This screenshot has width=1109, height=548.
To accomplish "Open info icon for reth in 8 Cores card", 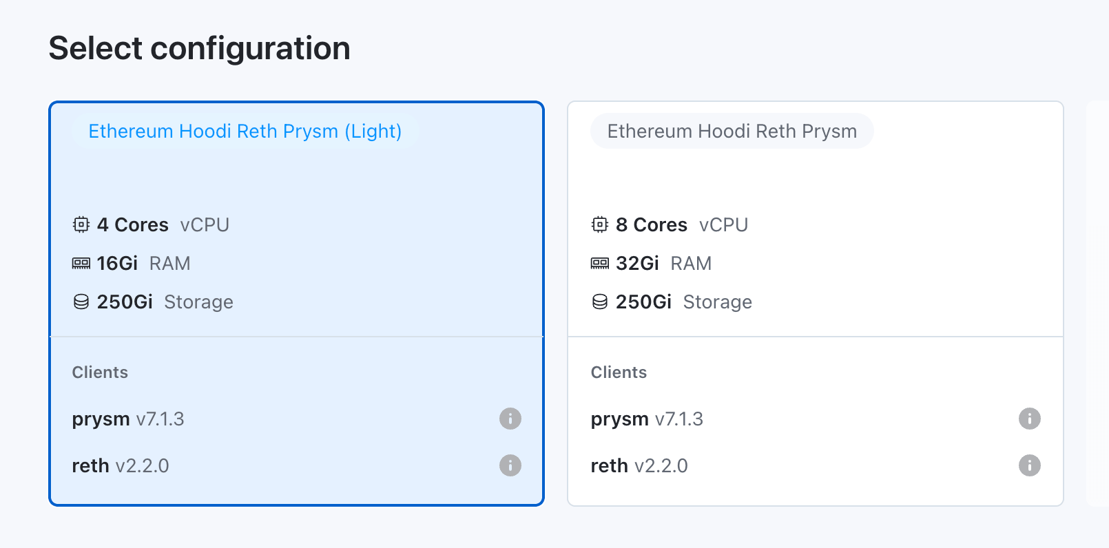I will pyautogui.click(x=1030, y=465).
